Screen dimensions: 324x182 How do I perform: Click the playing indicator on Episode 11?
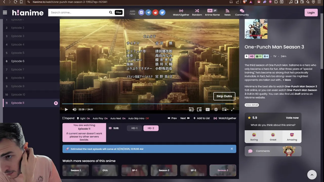[x=56, y=103]
